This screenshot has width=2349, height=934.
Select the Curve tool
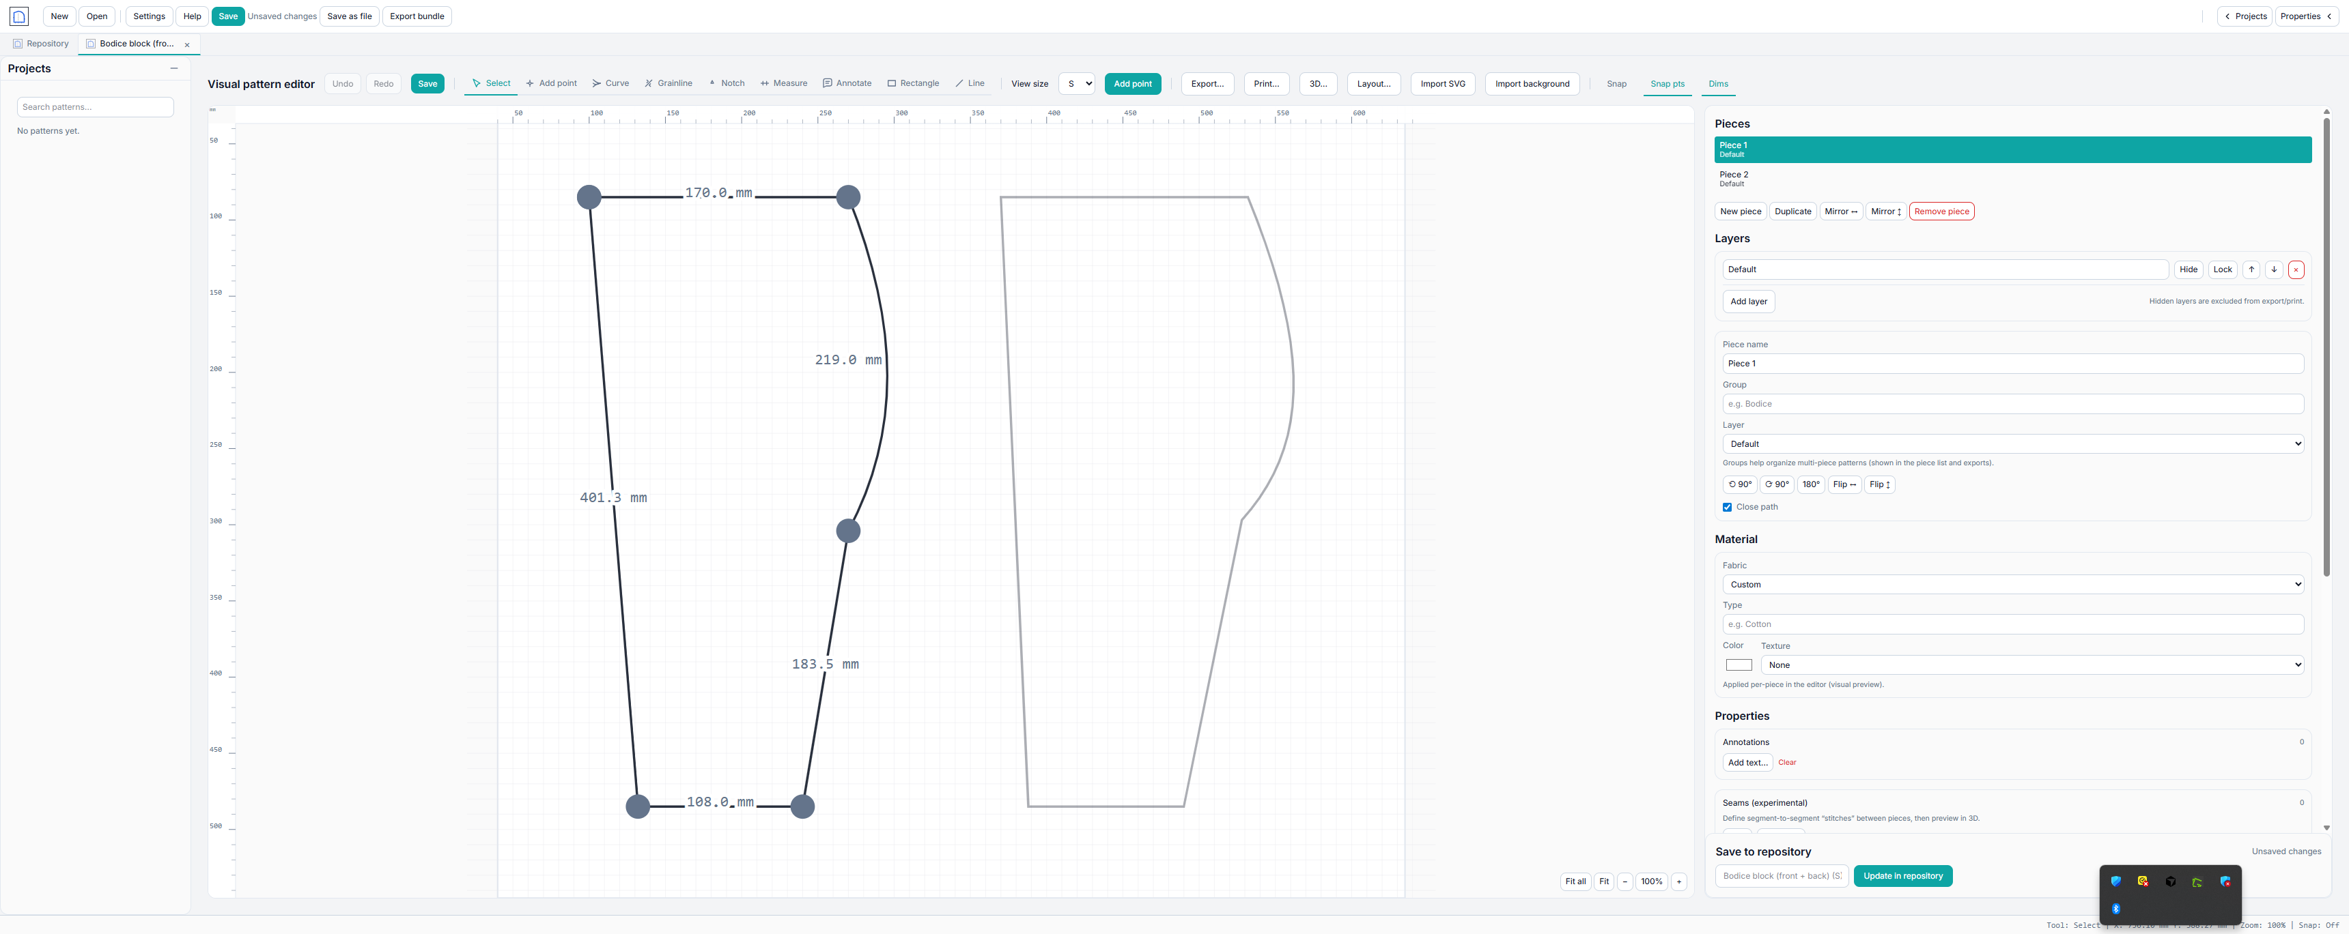(x=610, y=83)
